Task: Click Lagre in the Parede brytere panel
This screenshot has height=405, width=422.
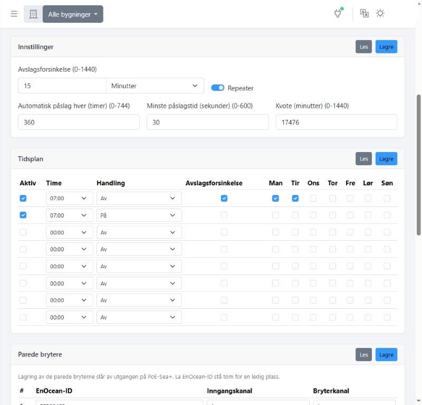Action: (x=386, y=355)
